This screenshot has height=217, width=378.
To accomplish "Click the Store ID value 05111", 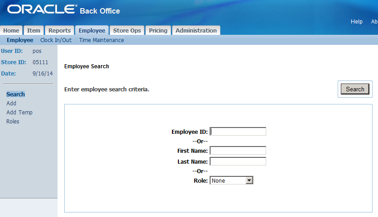I will (40, 62).
